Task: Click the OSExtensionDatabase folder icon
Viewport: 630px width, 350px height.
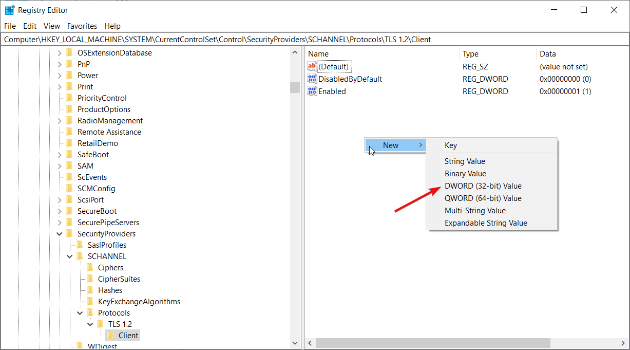Action: click(70, 52)
